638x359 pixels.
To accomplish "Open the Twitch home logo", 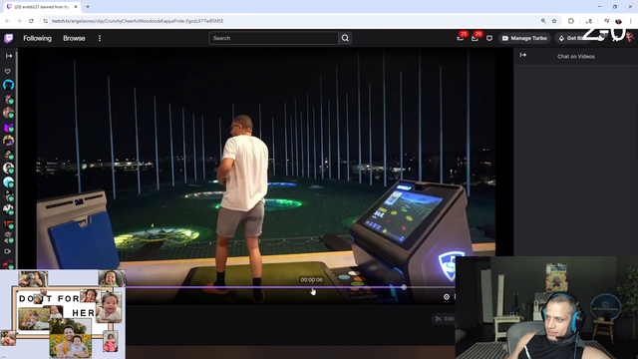I will (9, 38).
